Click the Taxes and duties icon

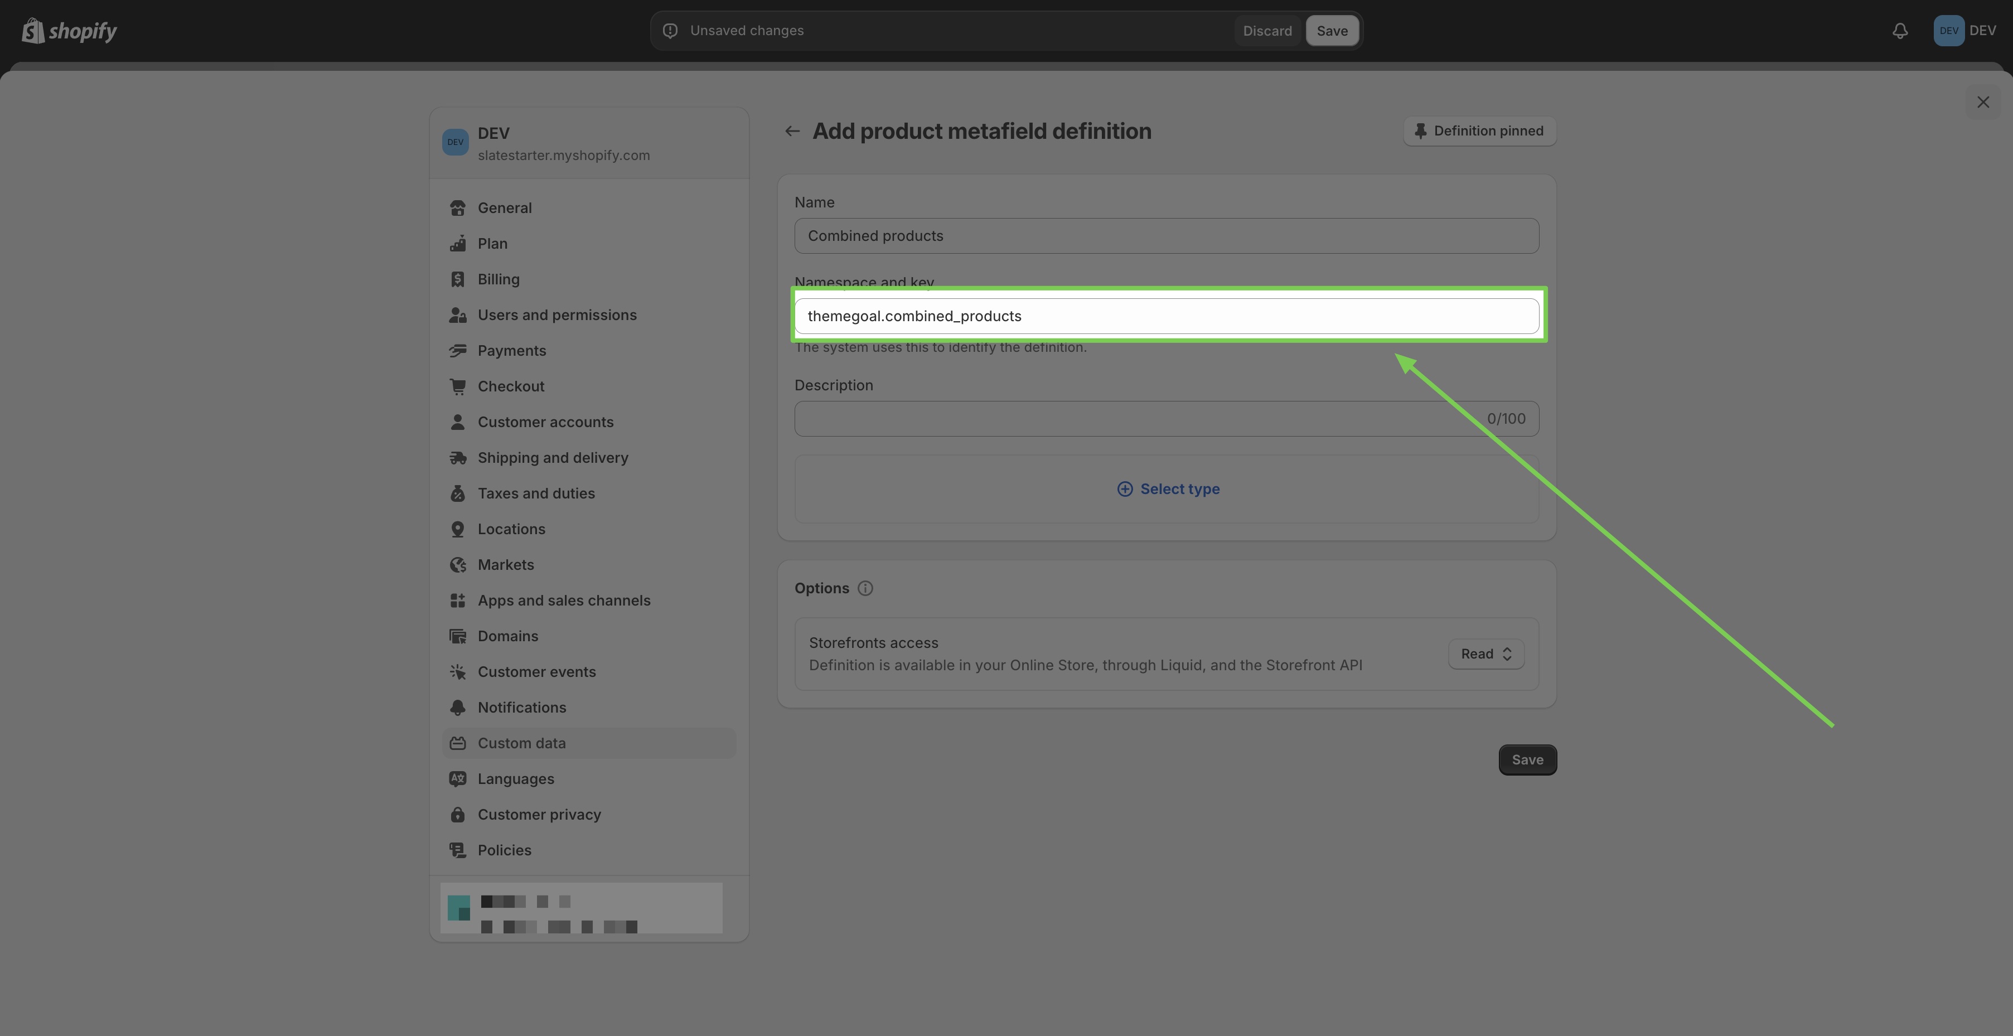click(x=458, y=494)
